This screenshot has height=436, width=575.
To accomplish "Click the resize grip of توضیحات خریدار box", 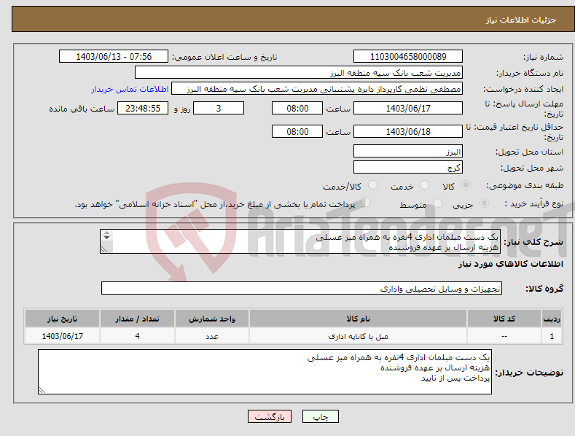I will pyautogui.click(x=42, y=390).
